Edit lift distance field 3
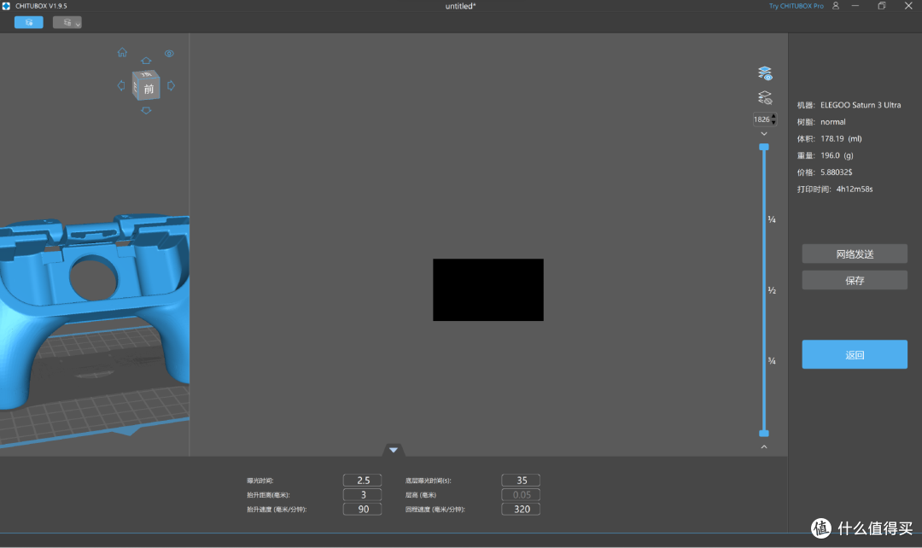Viewport: 922px width, 548px height. click(362, 494)
